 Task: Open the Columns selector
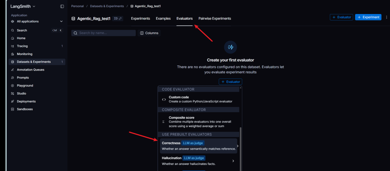coord(149,33)
